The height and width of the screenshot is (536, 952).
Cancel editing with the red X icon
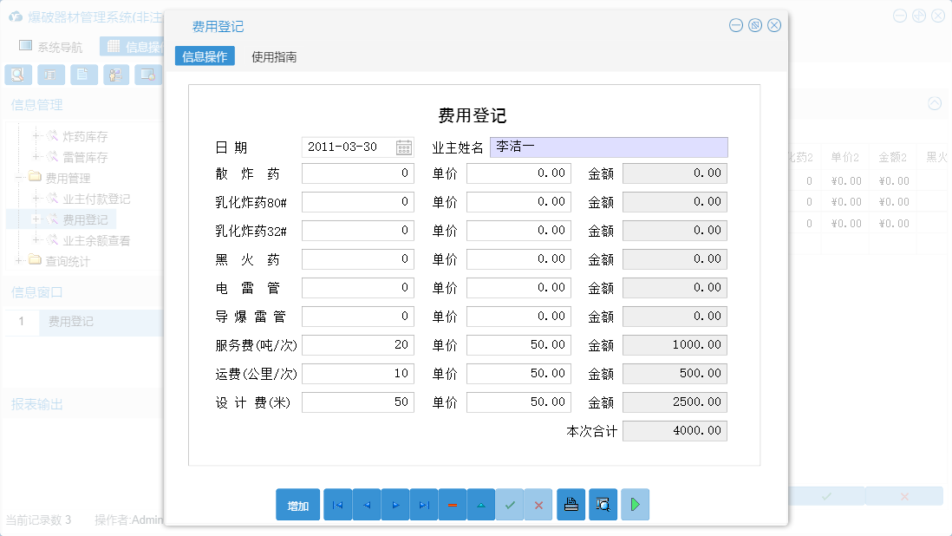[538, 504]
